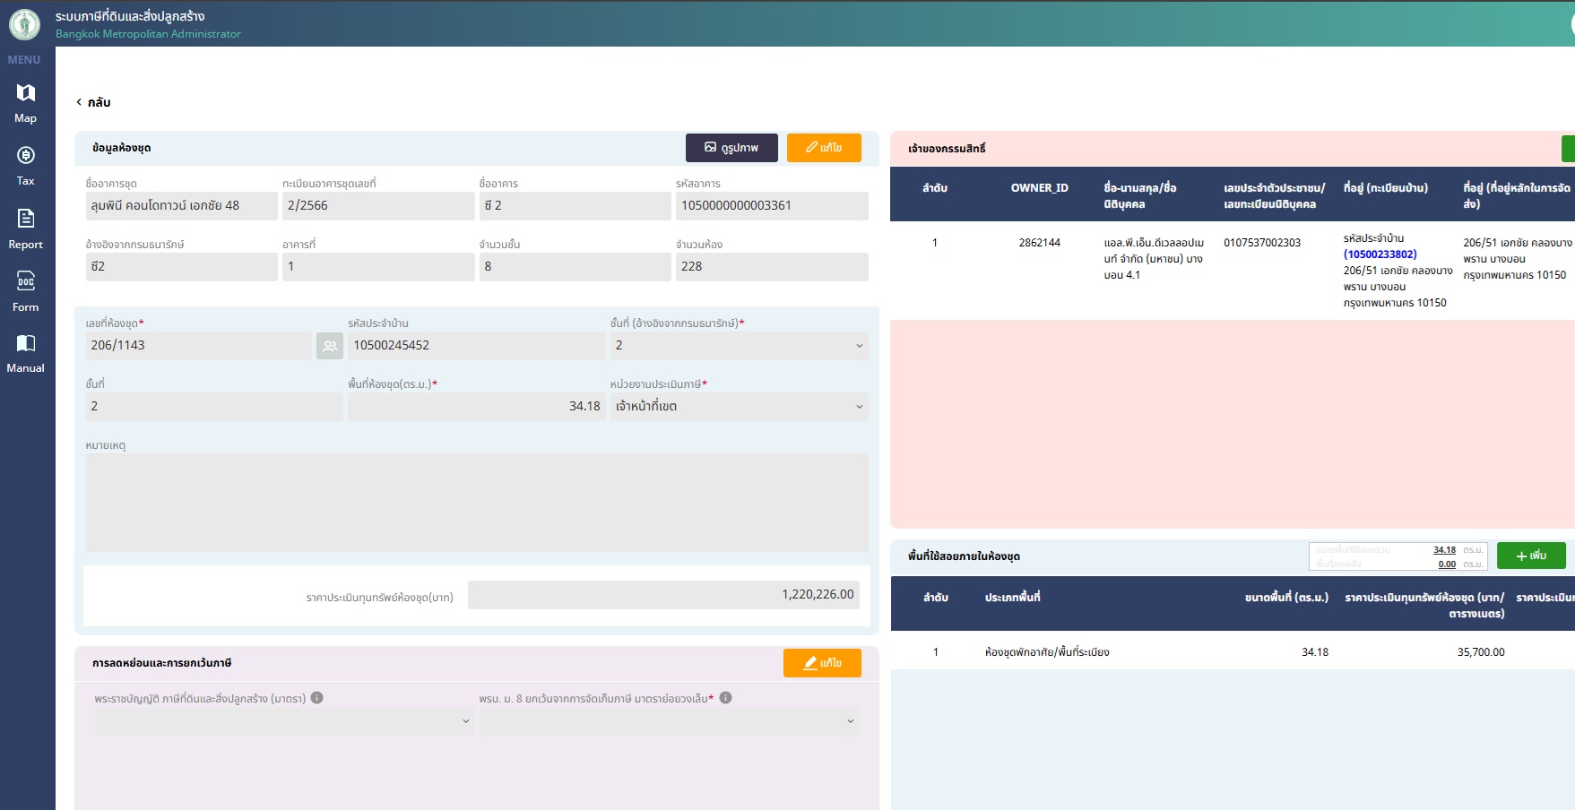Click the OWNER_ID column header
This screenshot has height=810, width=1575.
1039,188
